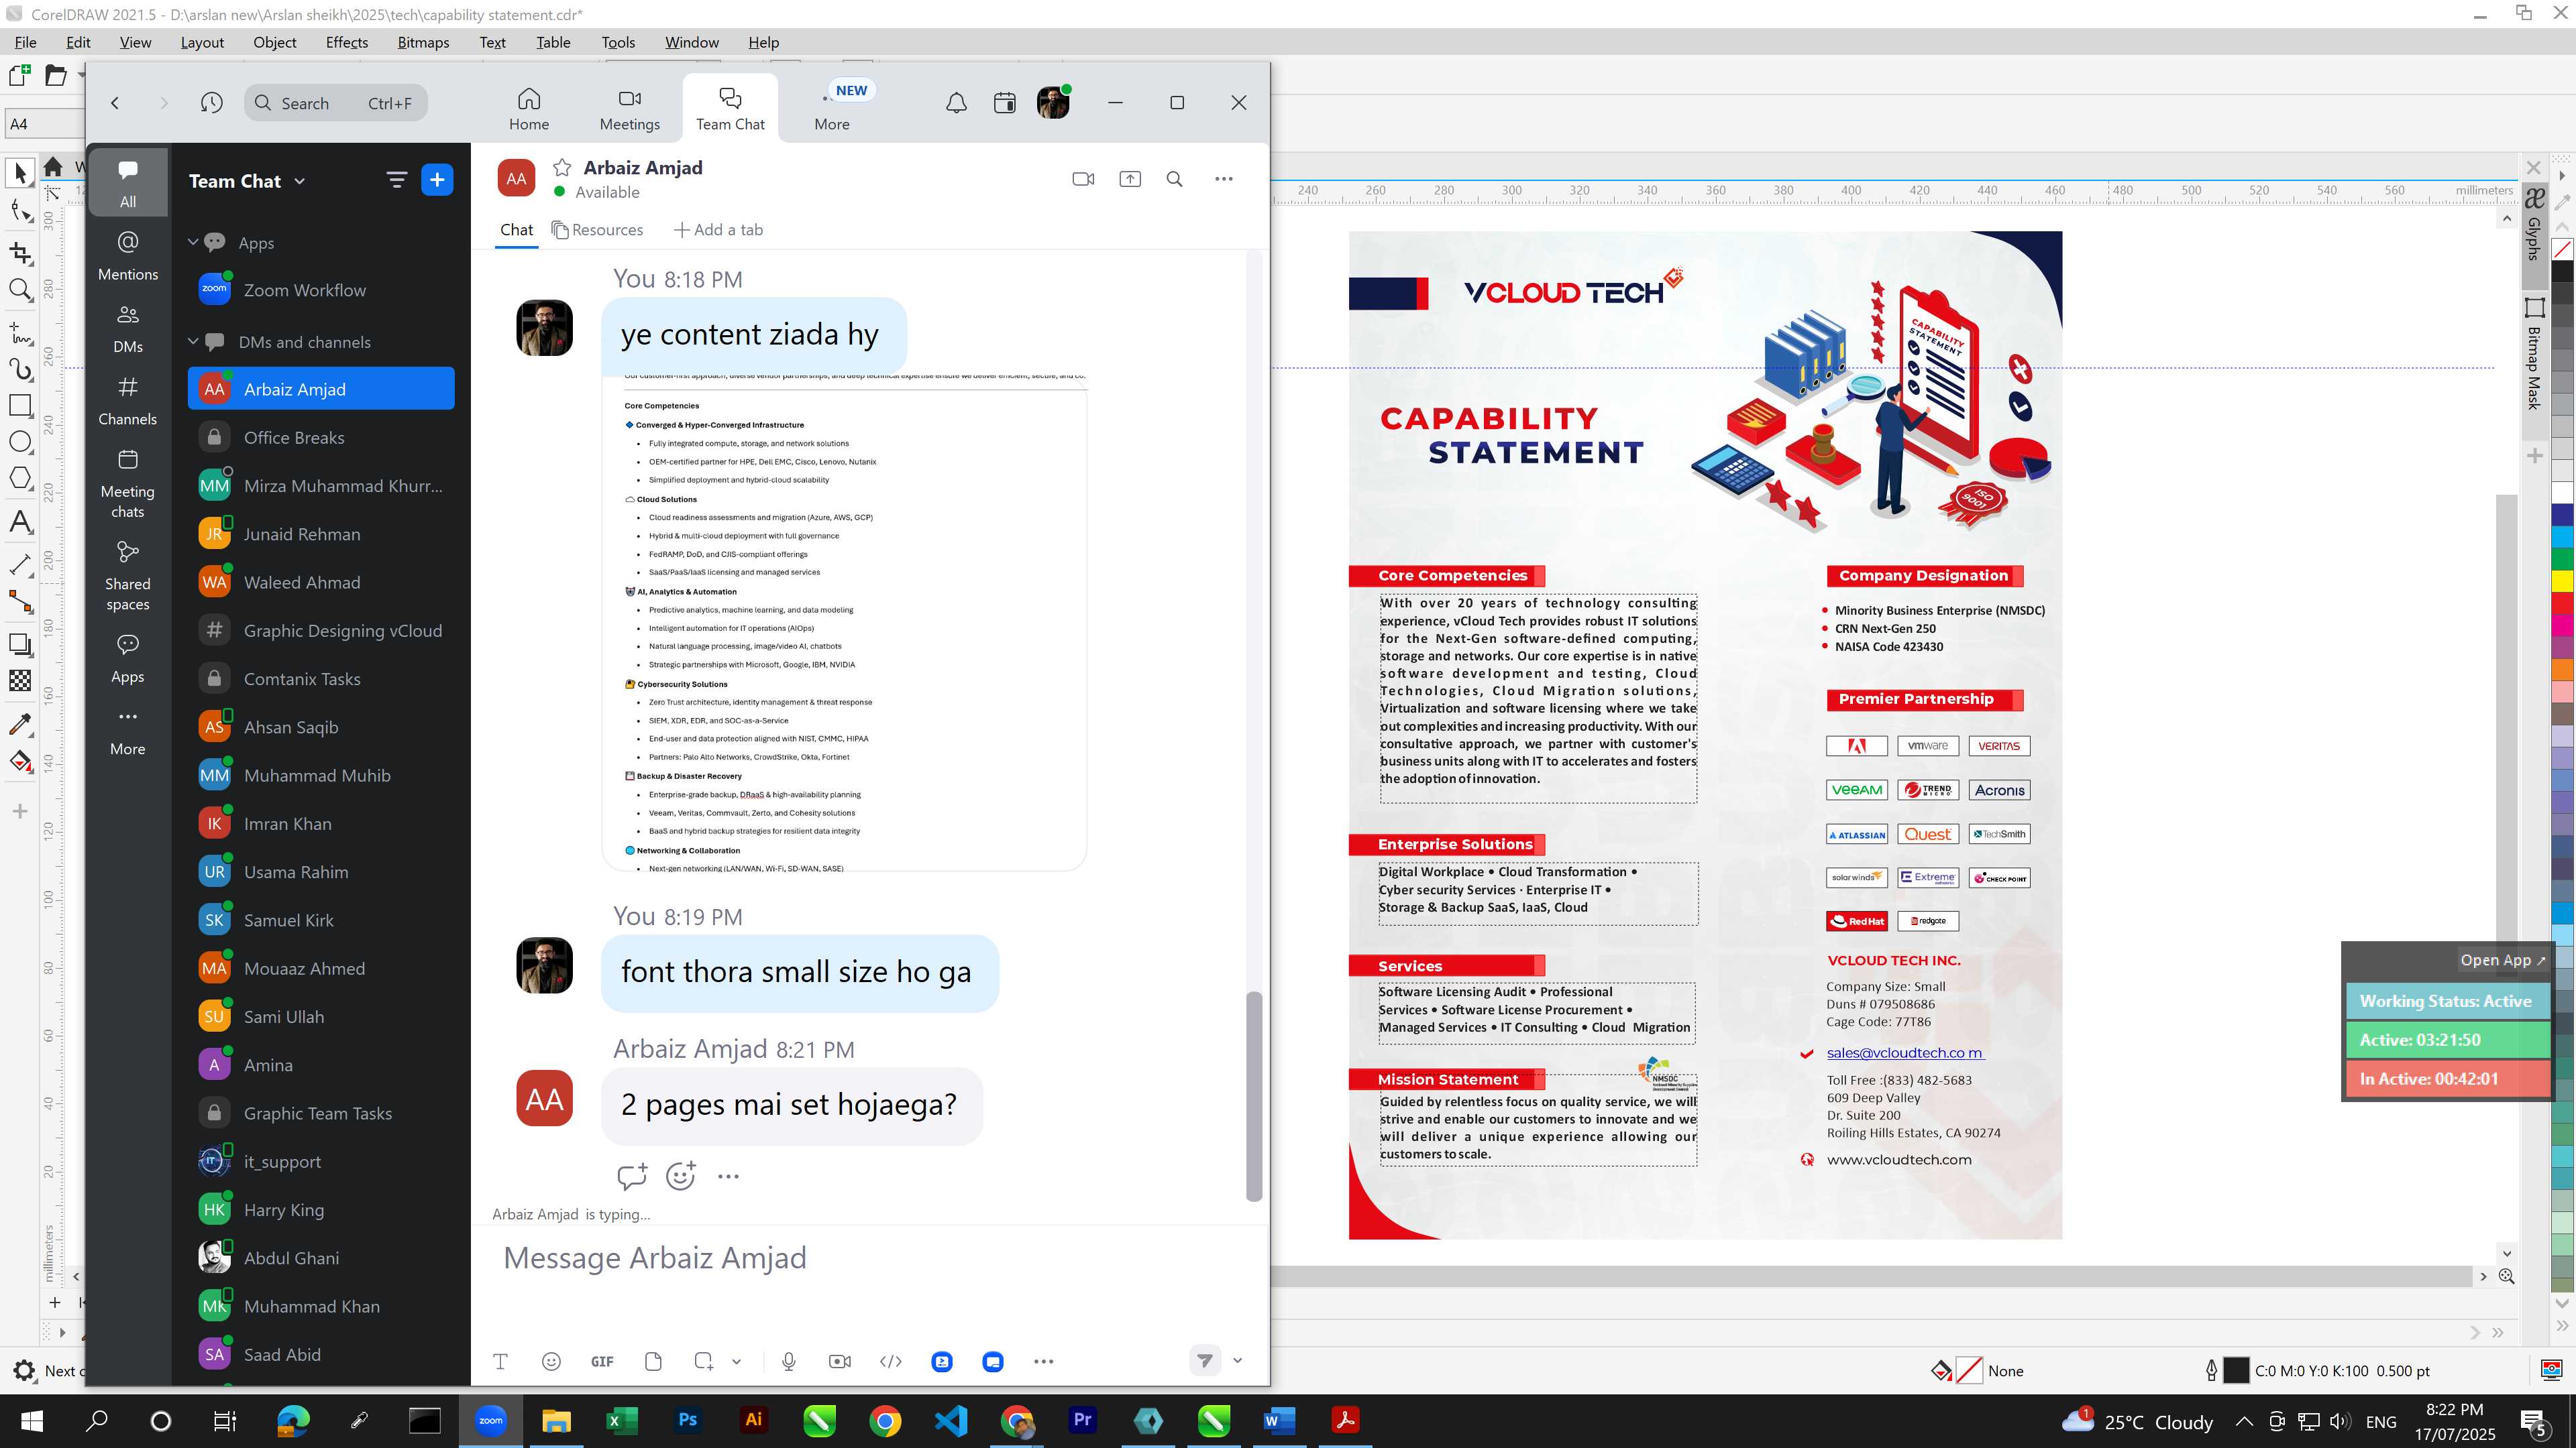Open the Zoom calendar icon
This screenshot has width=2576, height=1448.
[x=1005, y=103]
